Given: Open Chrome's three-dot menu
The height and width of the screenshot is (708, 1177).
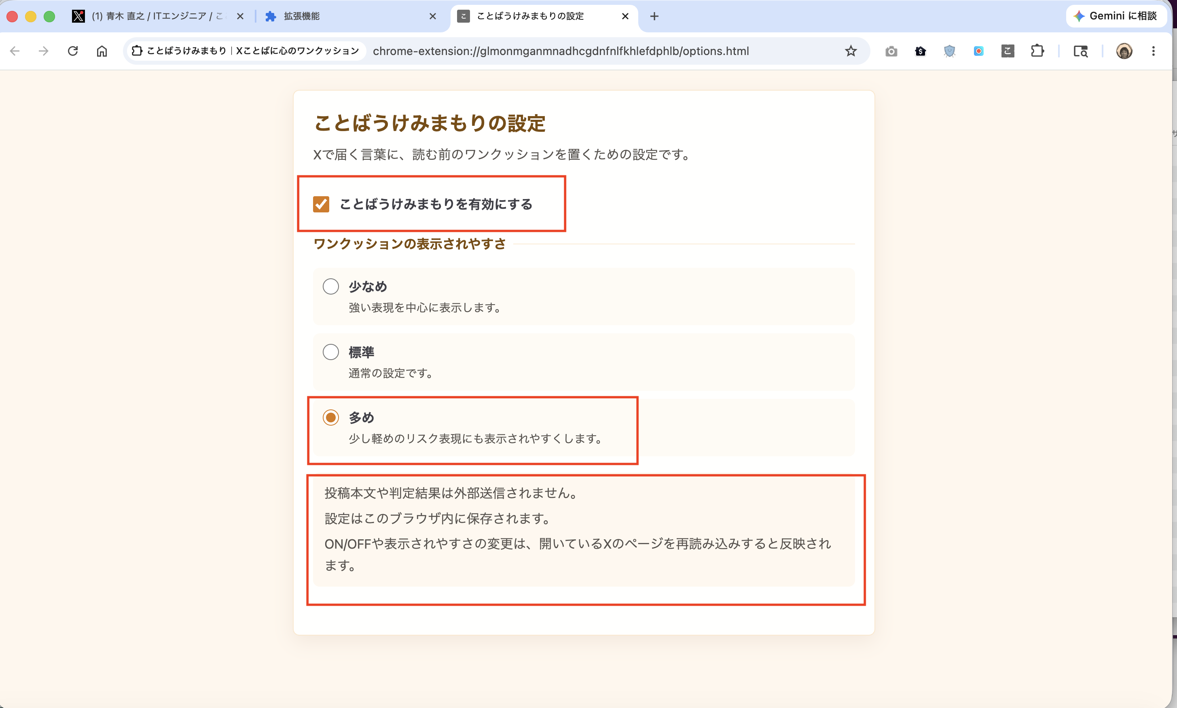Looking at the screenshot, I should [1154, 51].
